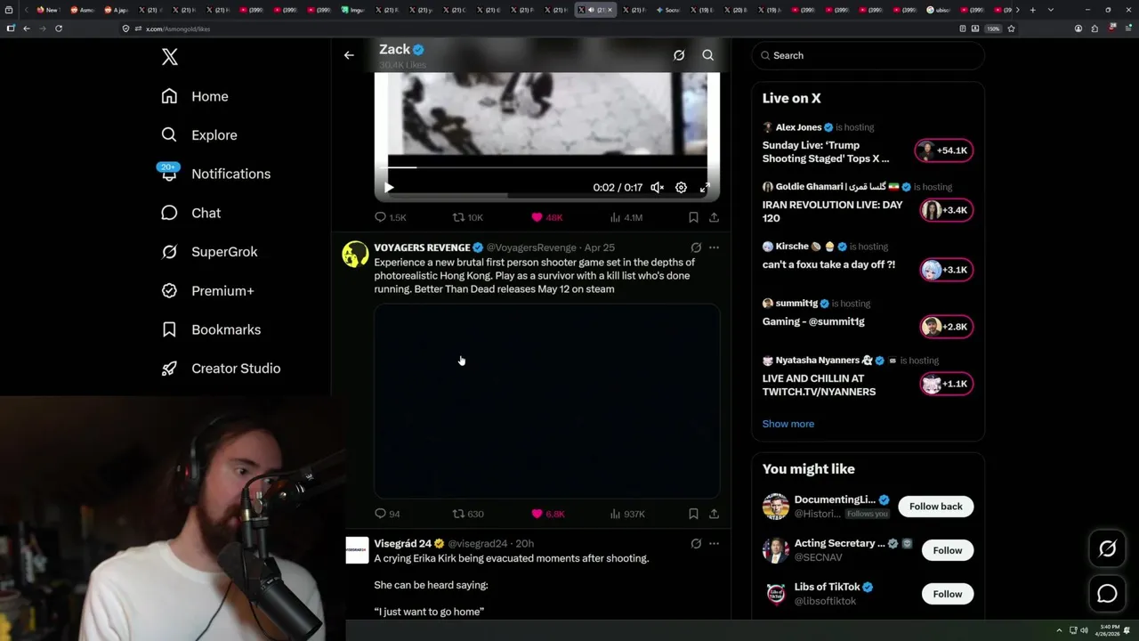Screen dimensions: 1139x641
Task: Open a new browser tab with plus
Action: (x=1033, y=10)
